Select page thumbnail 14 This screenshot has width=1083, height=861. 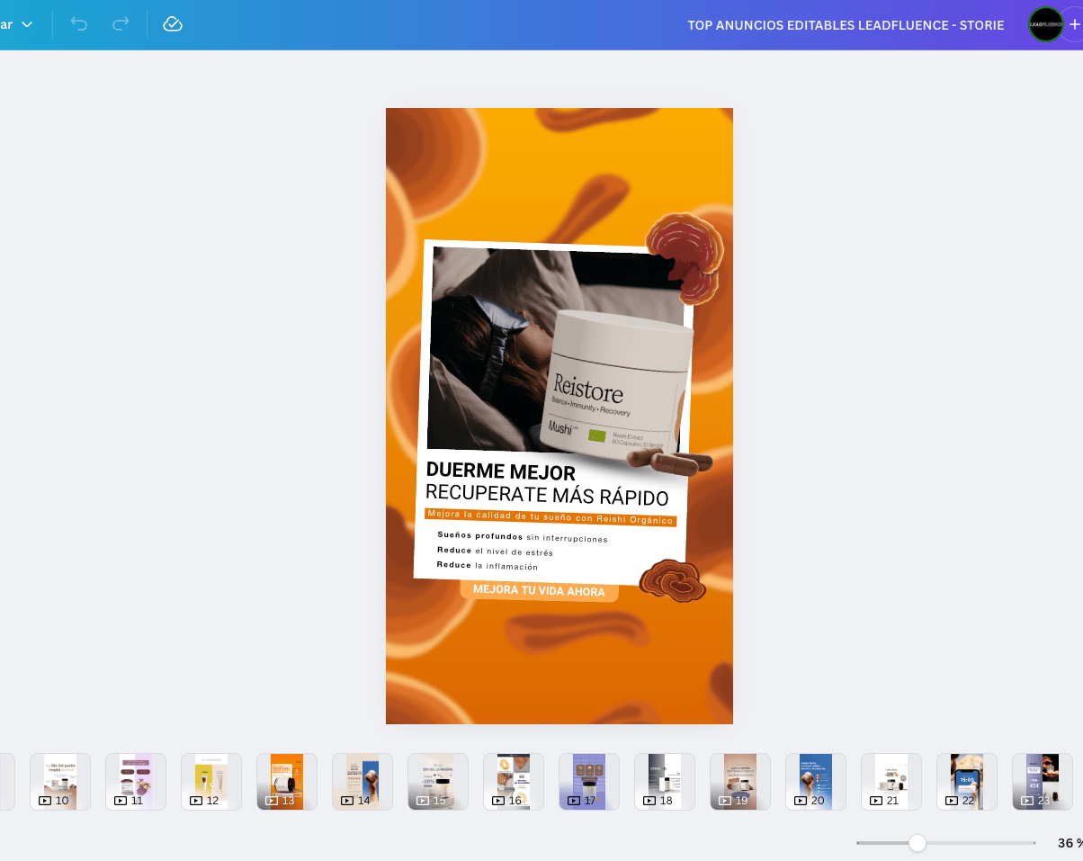362,782
